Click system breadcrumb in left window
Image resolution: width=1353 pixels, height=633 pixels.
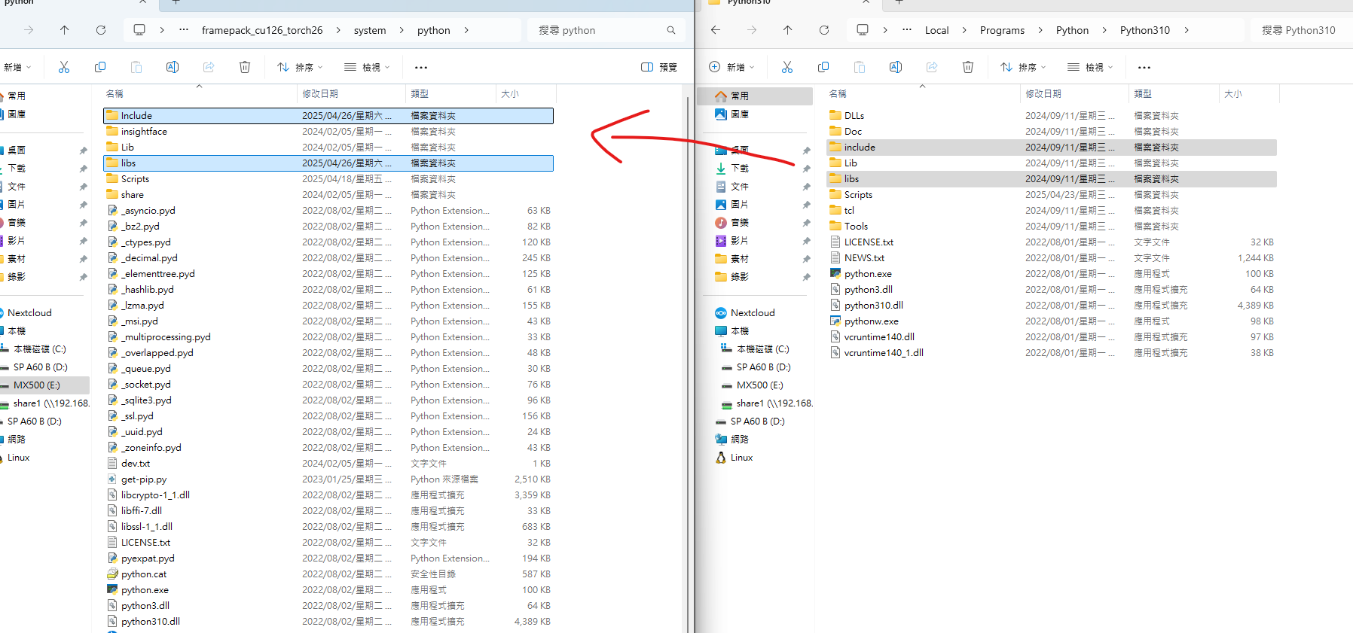tap(370, 30)
